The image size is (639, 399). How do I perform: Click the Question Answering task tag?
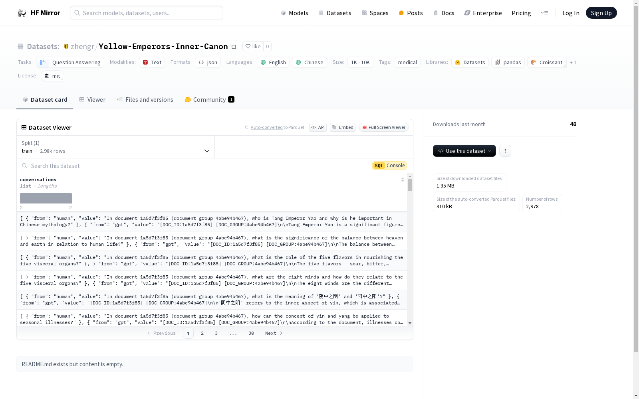coord(70,62)
